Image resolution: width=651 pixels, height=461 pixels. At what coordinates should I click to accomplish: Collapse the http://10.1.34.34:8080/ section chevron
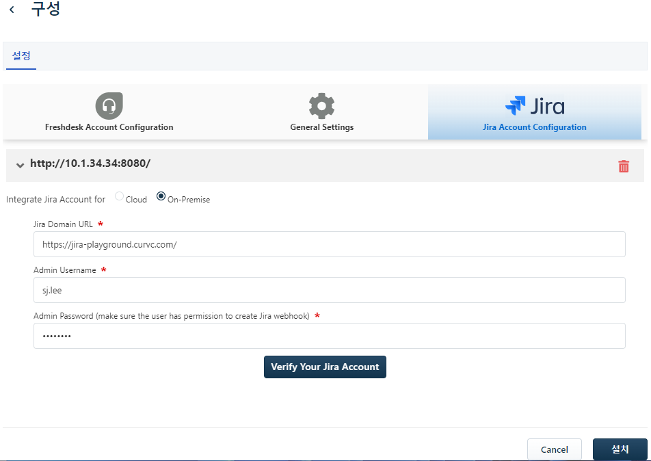pyautogui.click(x=20, y=166)
